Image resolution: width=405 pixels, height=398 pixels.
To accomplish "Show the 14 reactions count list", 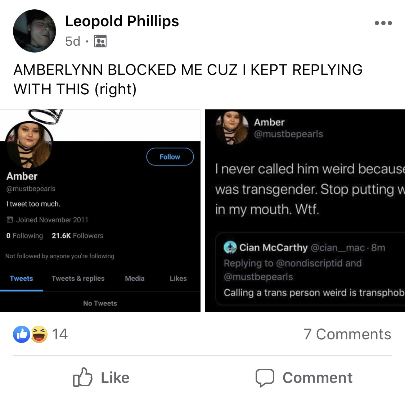I will (60, 334).
